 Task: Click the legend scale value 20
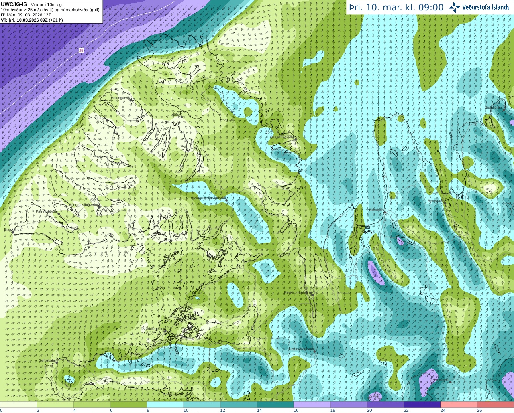[x=369, y=410]
